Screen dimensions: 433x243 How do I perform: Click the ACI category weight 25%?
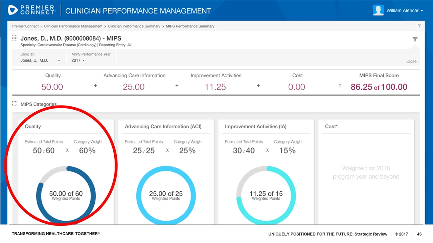[187, 151]
